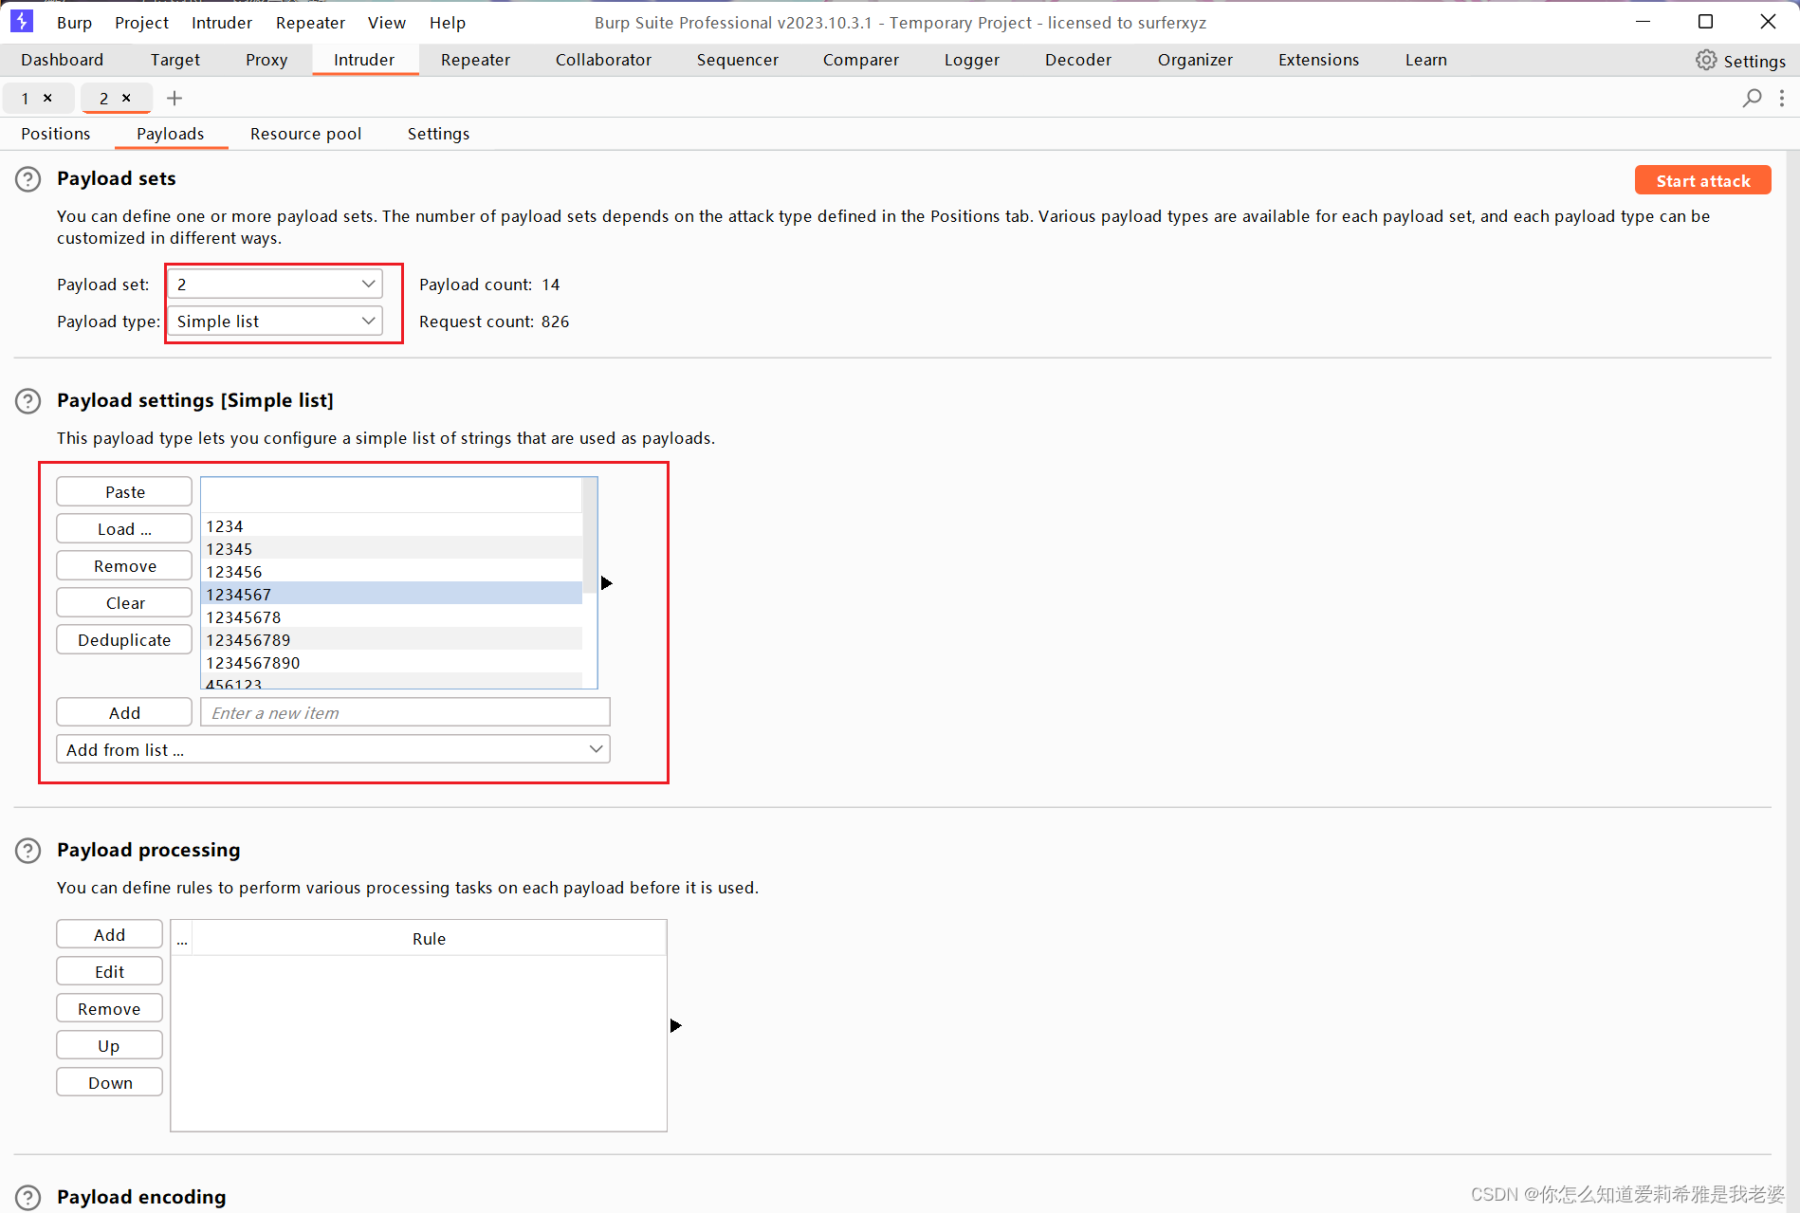Click the Deduplicate button
Viewport: 1800px width, 1213px height.
(124, 639)
